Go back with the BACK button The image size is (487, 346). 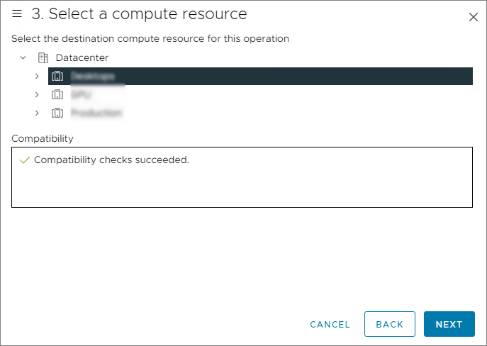(389, 324)
